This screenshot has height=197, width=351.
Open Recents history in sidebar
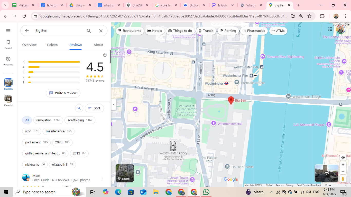tap(8, 59)
